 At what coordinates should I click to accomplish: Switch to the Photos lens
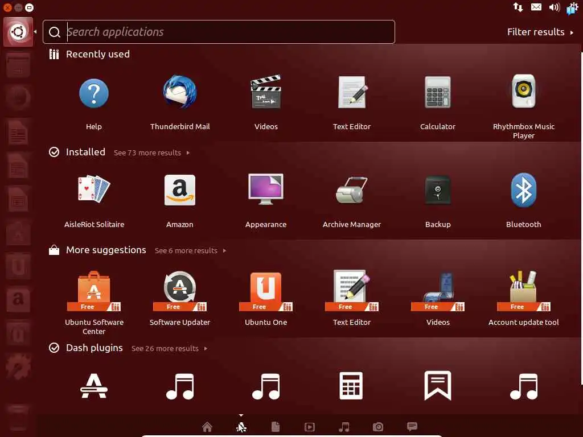[378, 427]
